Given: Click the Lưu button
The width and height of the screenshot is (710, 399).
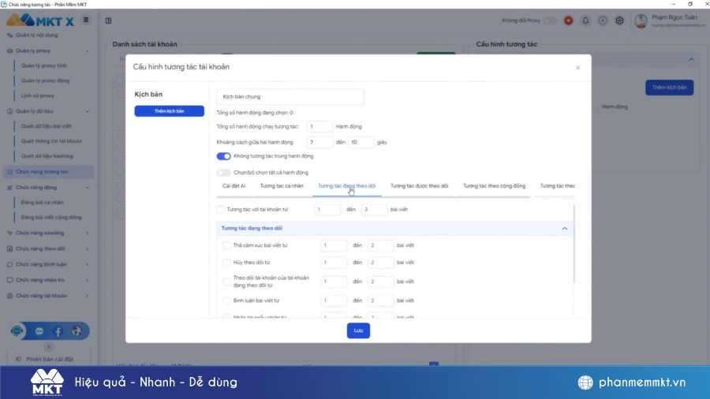Looking at the screenshot, I should pyautogui.click(x=358, y=330).
